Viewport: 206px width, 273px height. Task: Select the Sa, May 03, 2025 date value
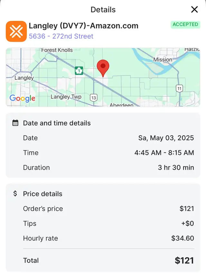166,138
